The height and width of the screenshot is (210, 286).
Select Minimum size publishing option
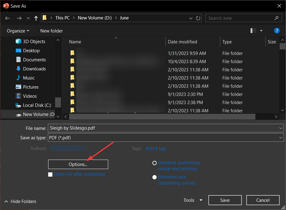pyautogui.click(x=155, y=177)
